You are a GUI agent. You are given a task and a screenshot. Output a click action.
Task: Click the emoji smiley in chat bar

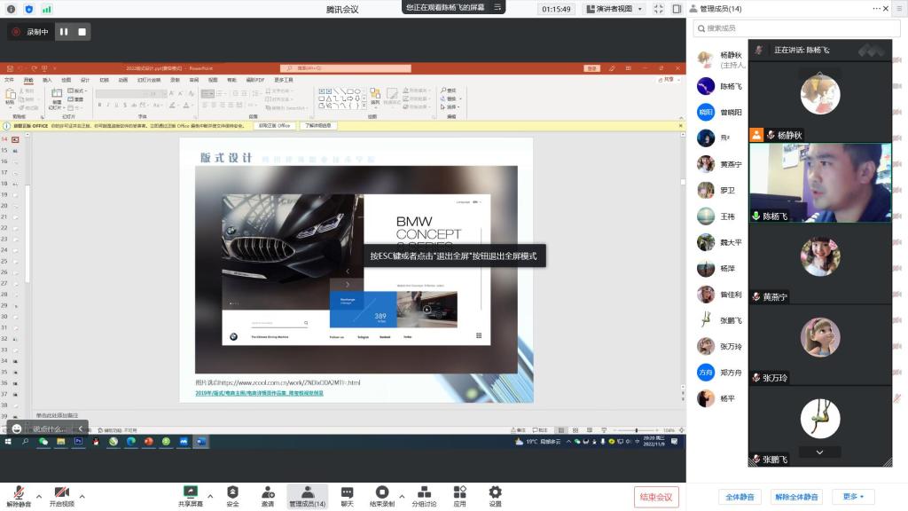17,428
